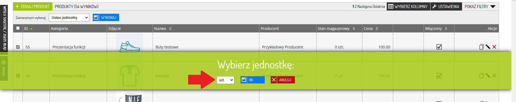
Task: Open the Buty testowe shoe thumbnail
Action: point(130,43)
